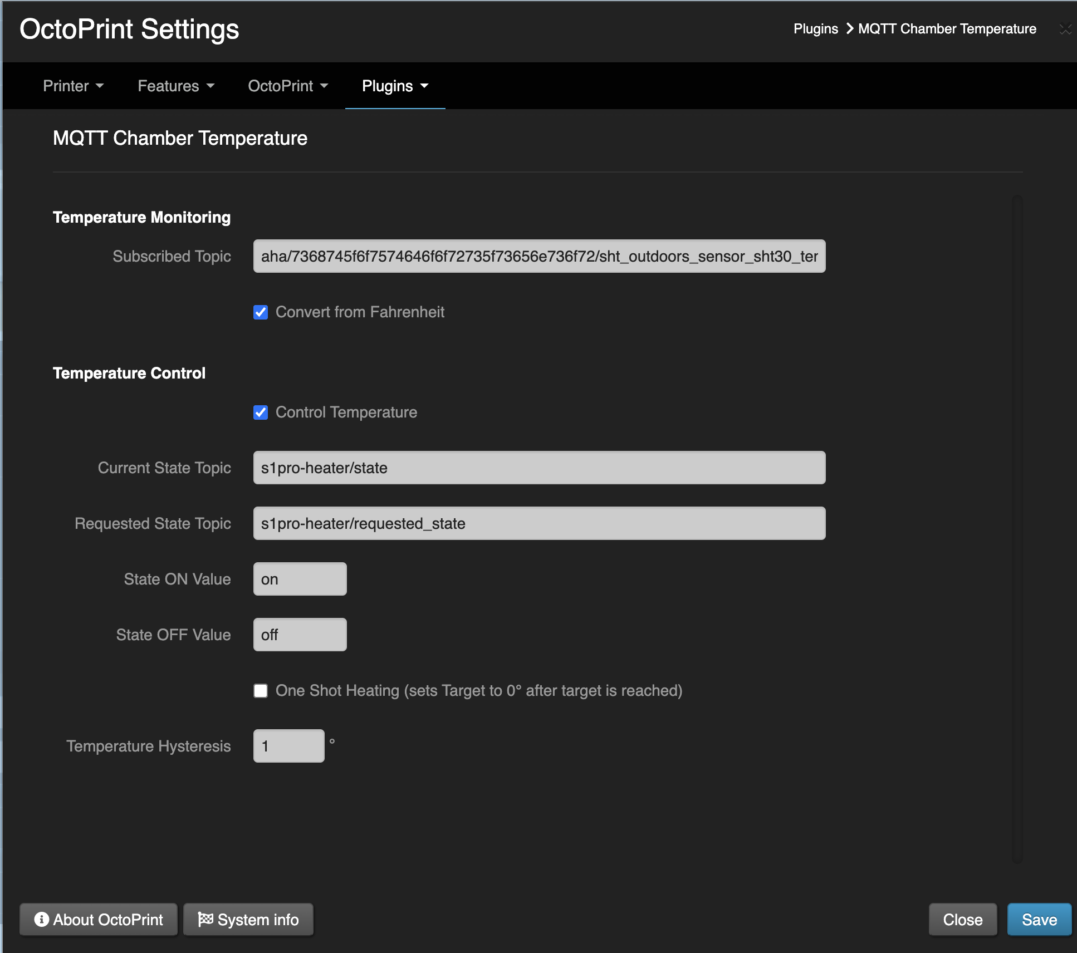Click into the State OFF Value field
The height and width of the screenshot is (953, 1077).
[x=300, y=635]
